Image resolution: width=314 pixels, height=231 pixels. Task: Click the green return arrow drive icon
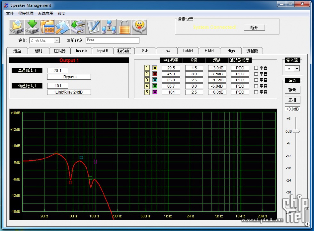[78, 27]
